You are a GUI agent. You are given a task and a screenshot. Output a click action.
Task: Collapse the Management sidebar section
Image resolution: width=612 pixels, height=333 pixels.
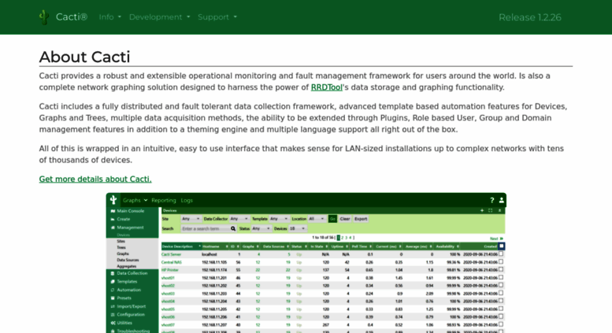[132, 228]
